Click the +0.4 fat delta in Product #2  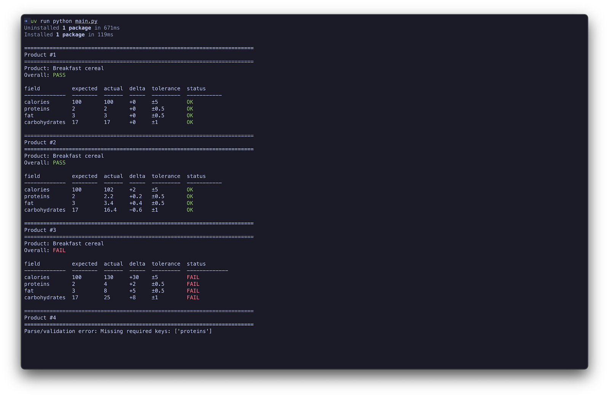pos(136,203)
